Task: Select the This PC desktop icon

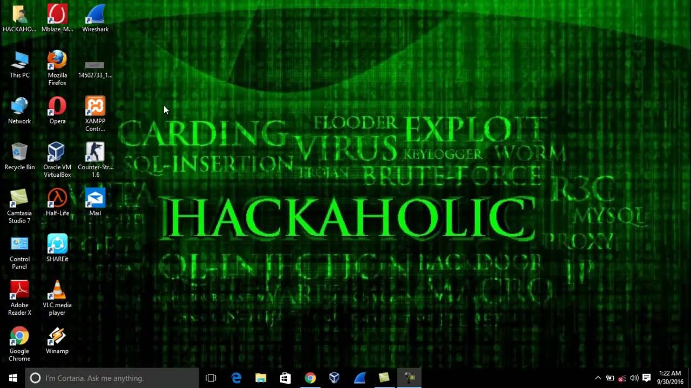Action: (x=19, y=65)
